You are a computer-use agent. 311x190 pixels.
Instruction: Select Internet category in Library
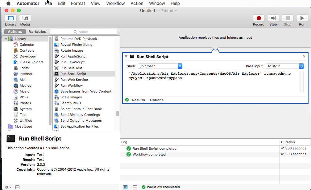(x=26, y=74)
